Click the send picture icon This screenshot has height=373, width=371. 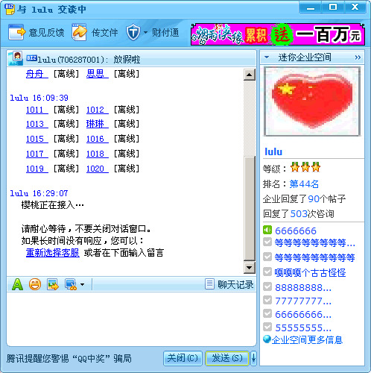point(53,284)
